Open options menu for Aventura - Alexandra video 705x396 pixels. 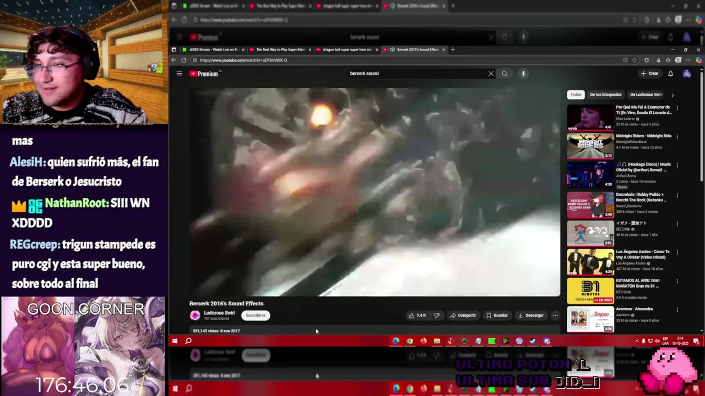click(677, 310)
